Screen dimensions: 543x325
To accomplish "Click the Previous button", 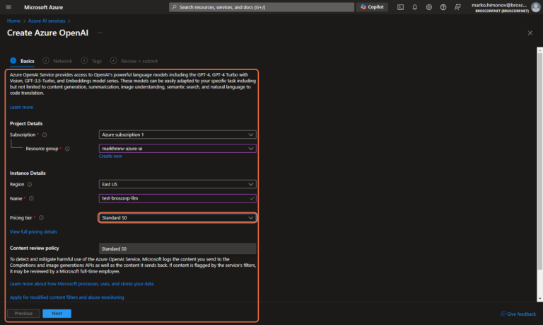I will (x=23, y=314).
